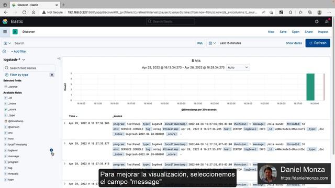Open the help menu icon in header
This screenshot has width=335, height=188.
coord(317,21)
